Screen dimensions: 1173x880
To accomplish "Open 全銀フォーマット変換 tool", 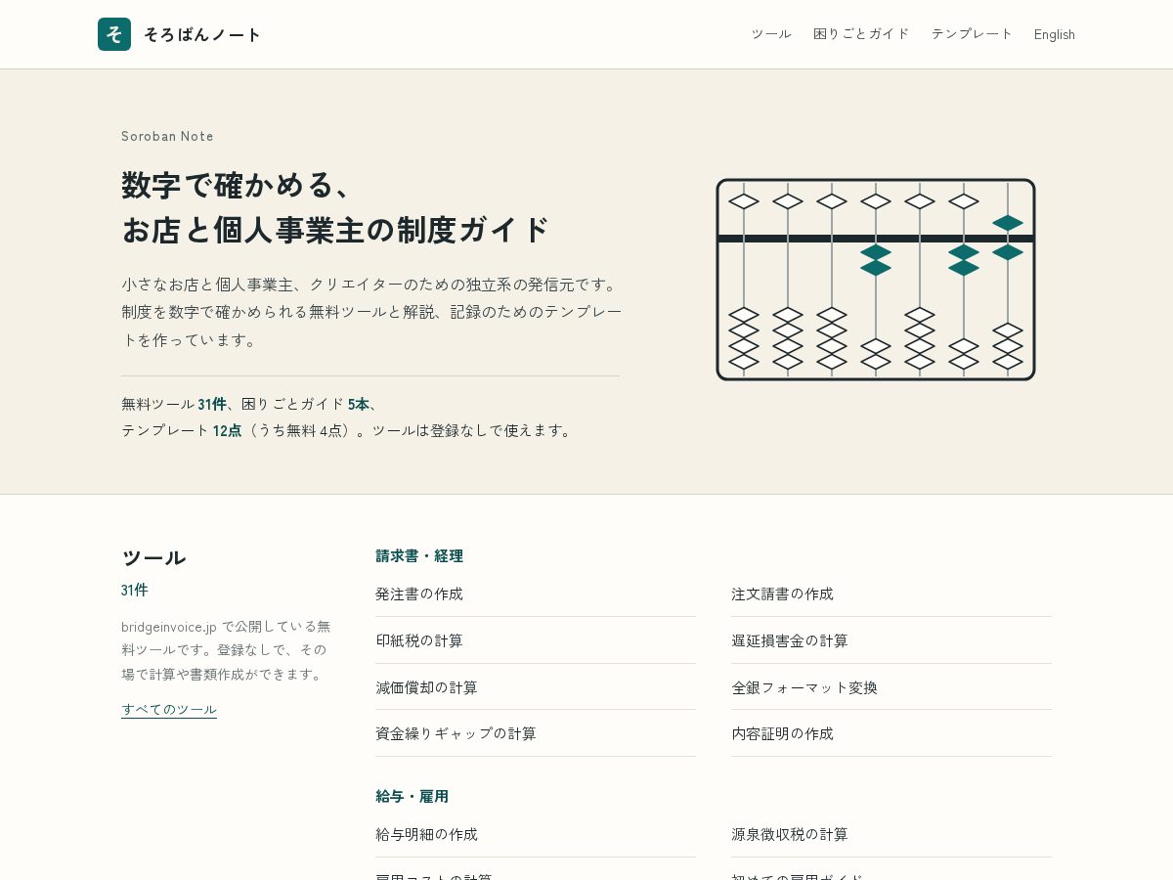I will tap(891, 687).
